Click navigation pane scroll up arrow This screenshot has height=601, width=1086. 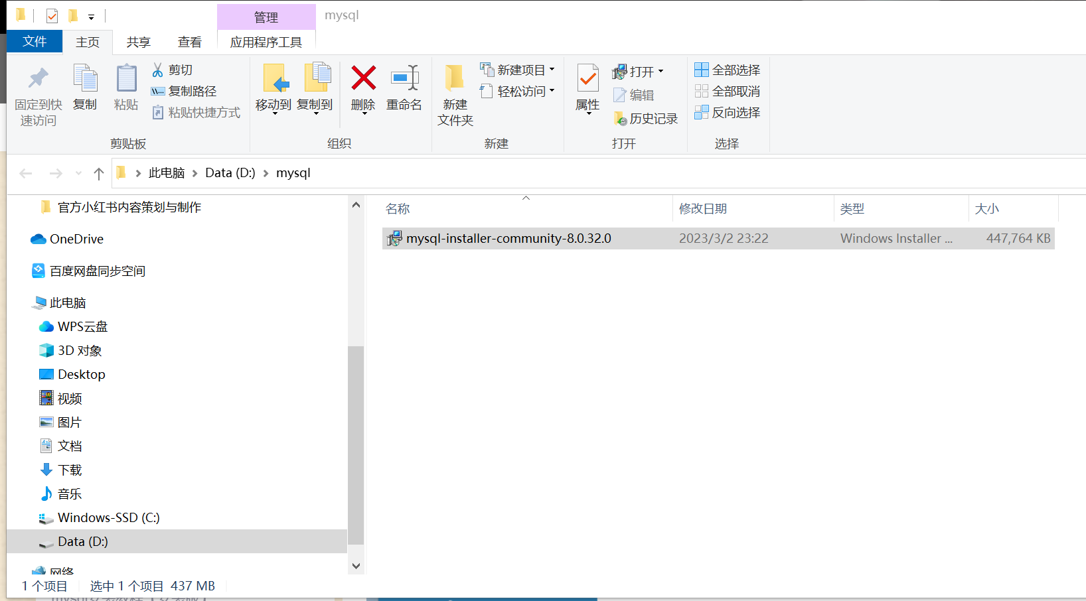tap(356, 205)
